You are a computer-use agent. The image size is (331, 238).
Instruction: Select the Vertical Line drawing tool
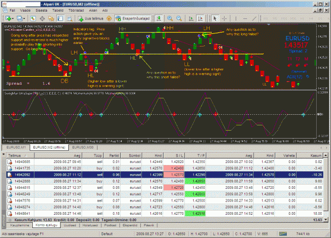pos(236,19)
